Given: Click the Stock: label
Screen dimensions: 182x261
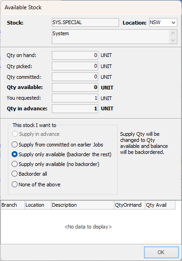Looking at the screenshot, I should click(15, 23).
